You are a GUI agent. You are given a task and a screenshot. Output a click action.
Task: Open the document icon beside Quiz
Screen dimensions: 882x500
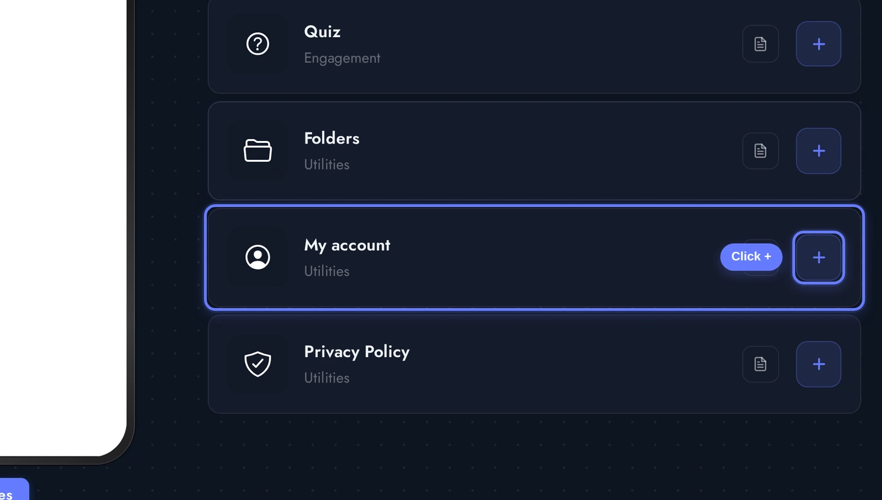pyautogui.click(x=760, y=43)
